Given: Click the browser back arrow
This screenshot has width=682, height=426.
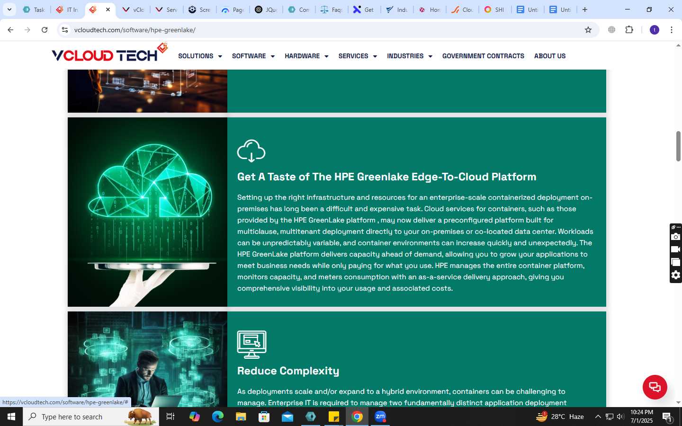Looking at the screenshot, I should (x=10, y=30).
